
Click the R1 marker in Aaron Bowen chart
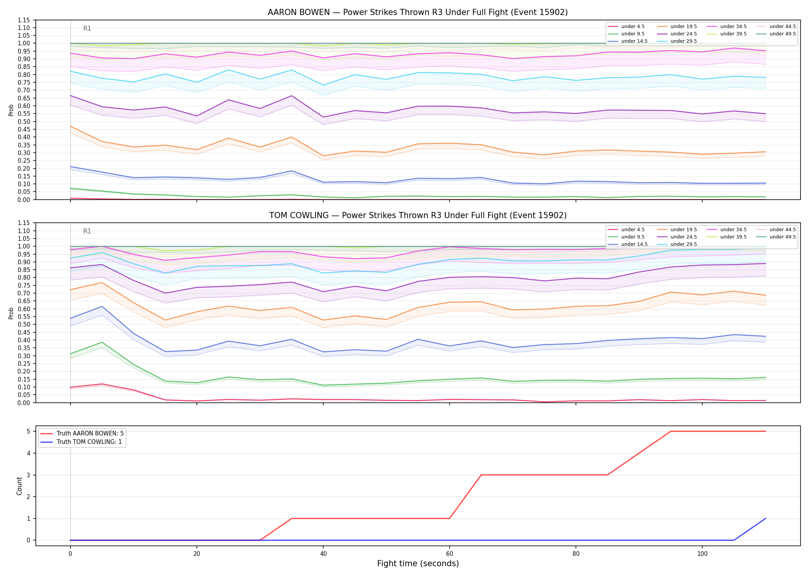click(87, 28)
